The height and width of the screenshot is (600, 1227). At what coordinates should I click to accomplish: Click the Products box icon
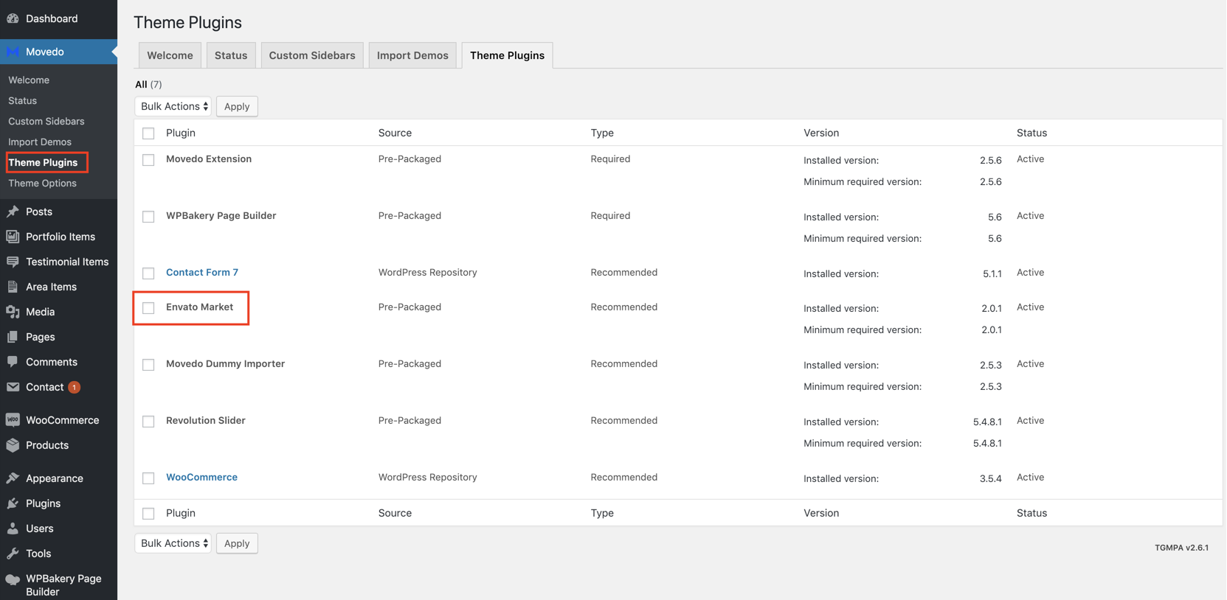(13, 445)
